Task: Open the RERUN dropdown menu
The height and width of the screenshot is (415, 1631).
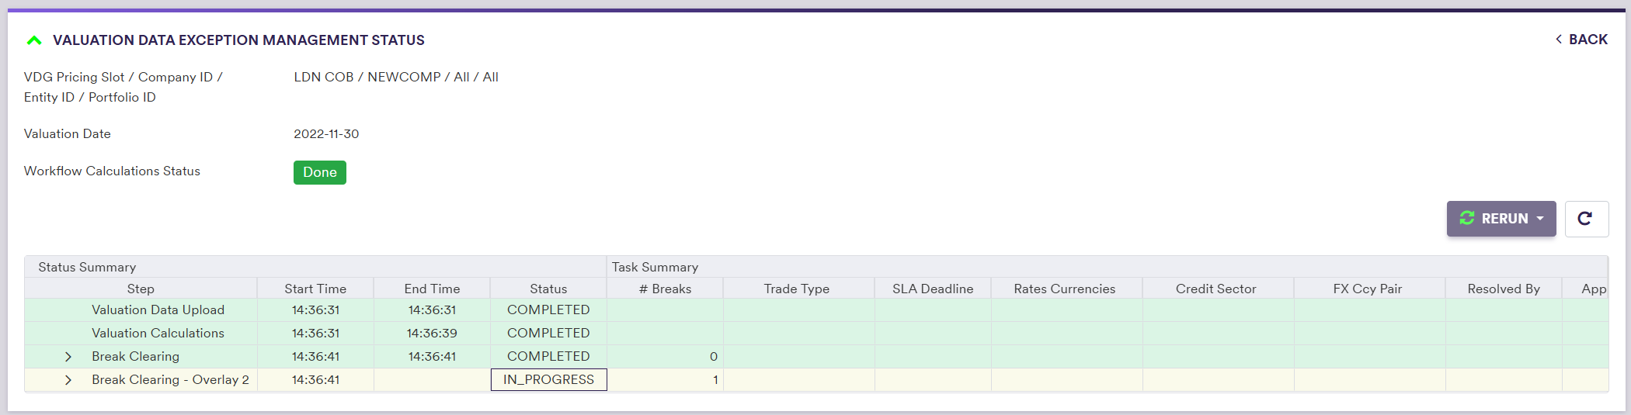Action: [x=1501, y=219]
